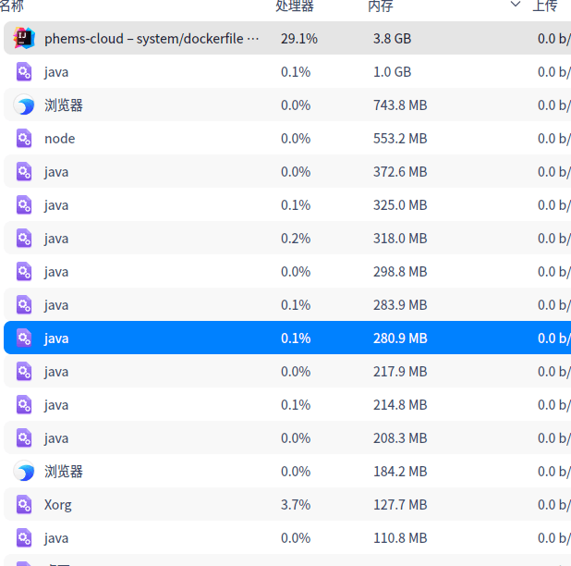Click the Xorg process gear icon
The width and height of the screenshot is (571, 566).
pyautogui.click(x=24, y=505)
